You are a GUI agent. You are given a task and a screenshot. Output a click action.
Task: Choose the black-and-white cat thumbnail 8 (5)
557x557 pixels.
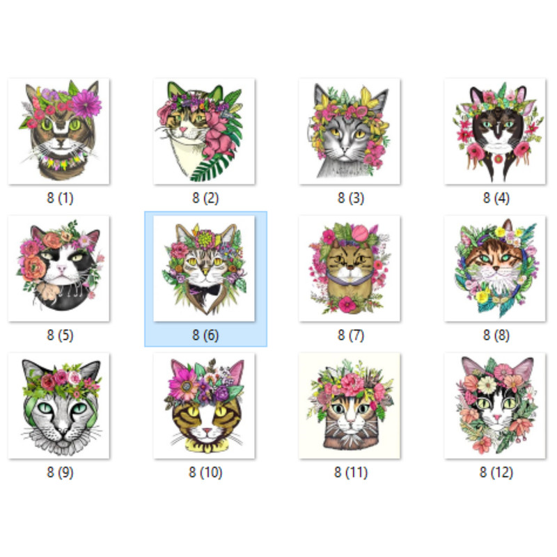tap(59, 268)
